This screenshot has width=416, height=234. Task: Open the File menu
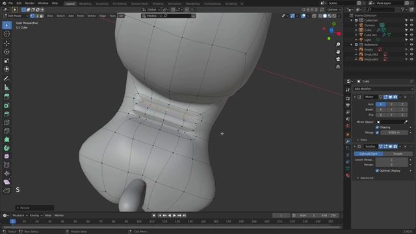point(10,3)
